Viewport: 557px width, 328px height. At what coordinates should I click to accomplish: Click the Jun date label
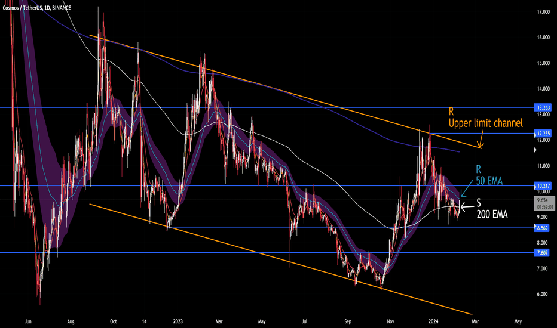(x=28, y=321)
